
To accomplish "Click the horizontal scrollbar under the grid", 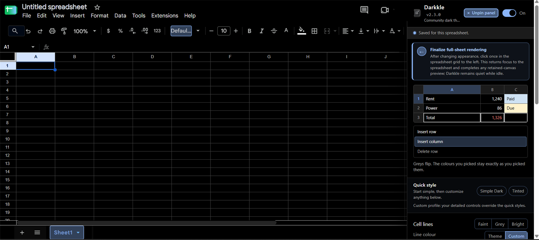I will point(146,223).
